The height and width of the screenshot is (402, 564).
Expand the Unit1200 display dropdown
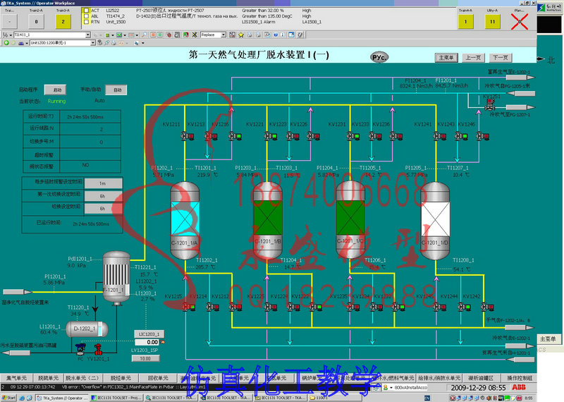coord(93,43)
